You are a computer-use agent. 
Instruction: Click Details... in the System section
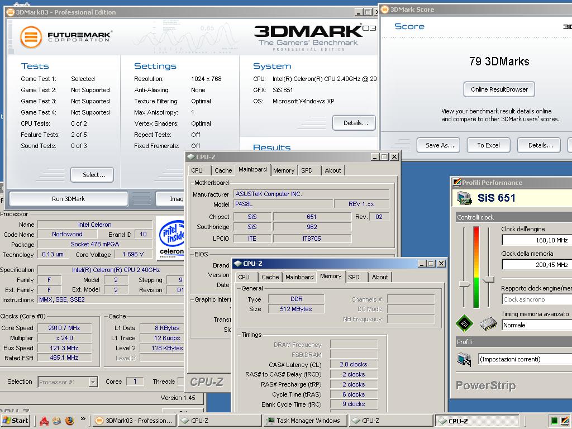click(x=354, y=123)
